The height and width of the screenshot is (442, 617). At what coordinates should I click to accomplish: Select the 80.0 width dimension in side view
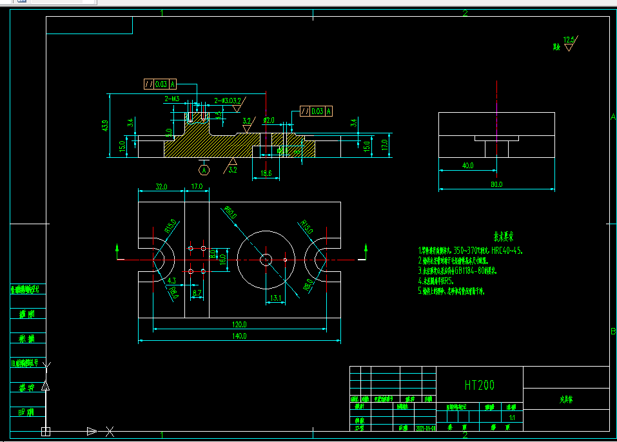(496, 184)
